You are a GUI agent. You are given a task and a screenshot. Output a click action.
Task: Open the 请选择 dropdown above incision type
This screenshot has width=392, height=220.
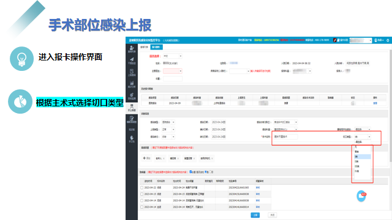[363, 130]
